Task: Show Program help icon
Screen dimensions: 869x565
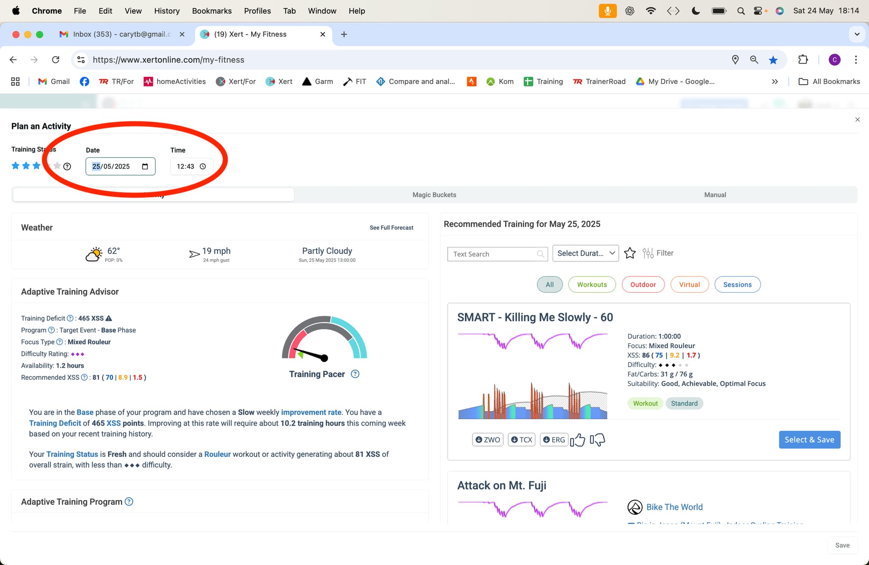Action: (x=51, y=330)
